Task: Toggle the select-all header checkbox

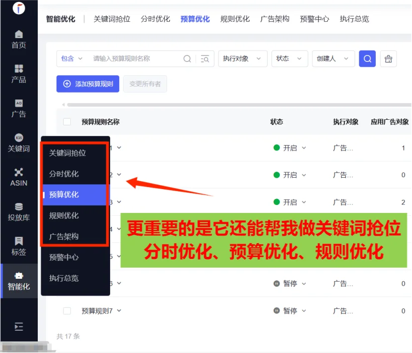Action: tap(67, 122)
